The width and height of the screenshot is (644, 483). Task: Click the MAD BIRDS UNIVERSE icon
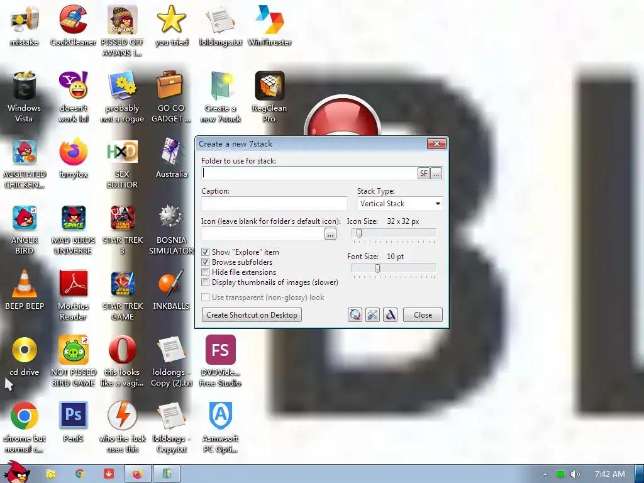point(73,230)
